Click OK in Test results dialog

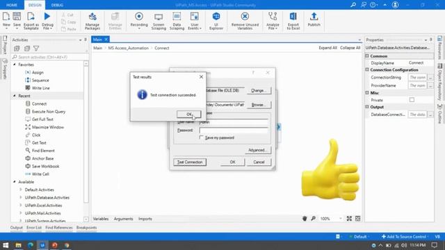tap(189, 114)
